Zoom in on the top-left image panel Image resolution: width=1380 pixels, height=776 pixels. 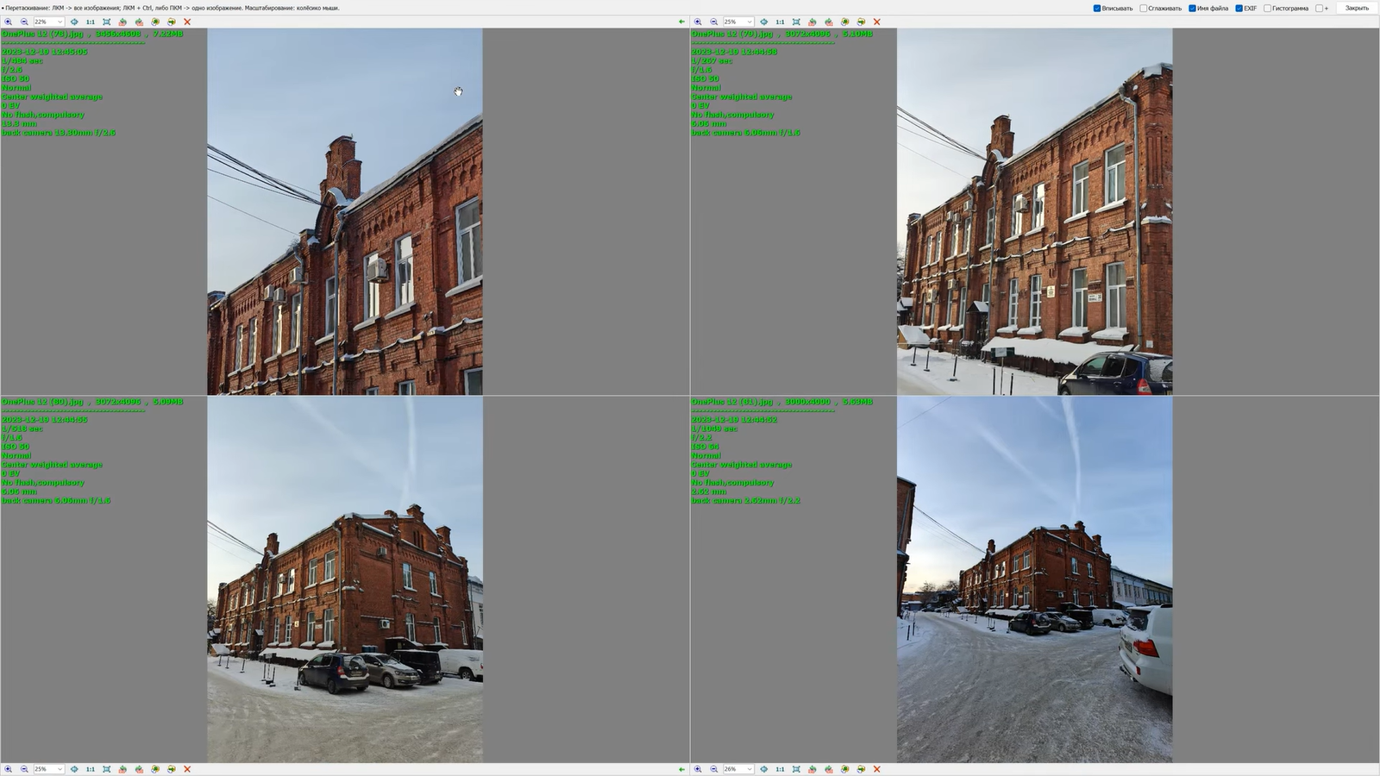8,22
